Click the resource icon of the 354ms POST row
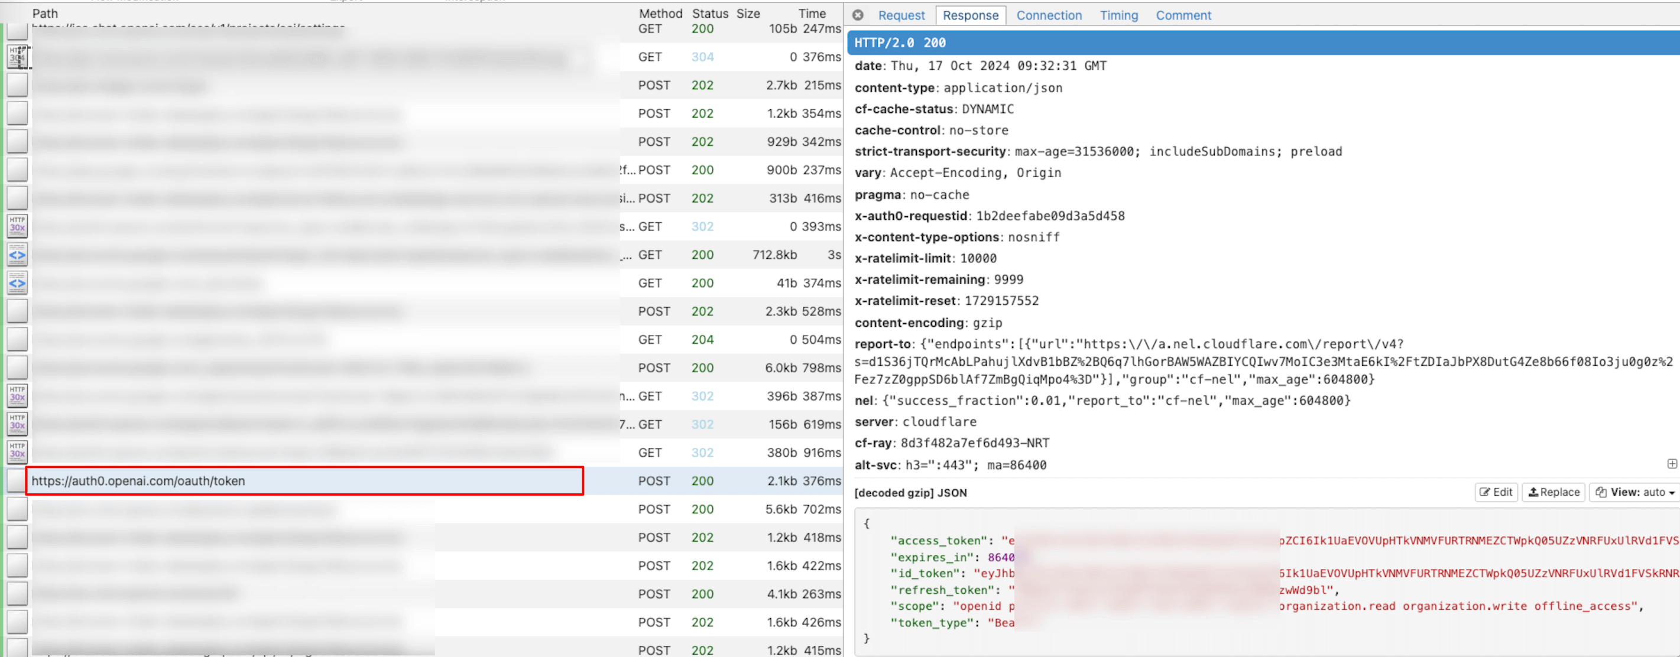This screenshot has height=657, width=1680. (x=18, y=113)
